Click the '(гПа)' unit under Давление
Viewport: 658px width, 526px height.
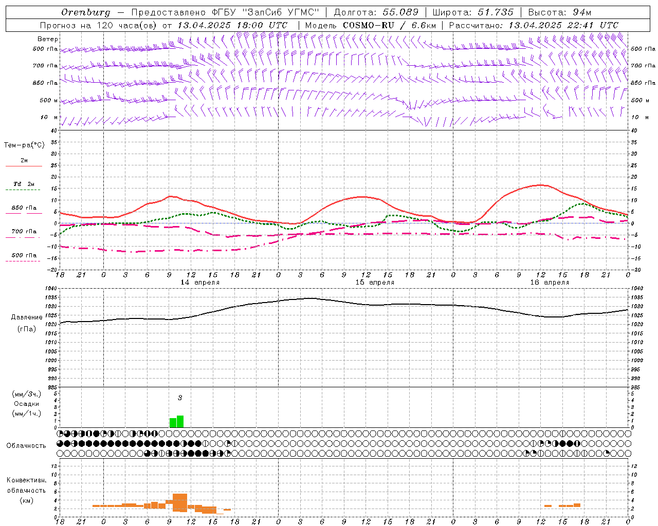click(x=27, y=329)
